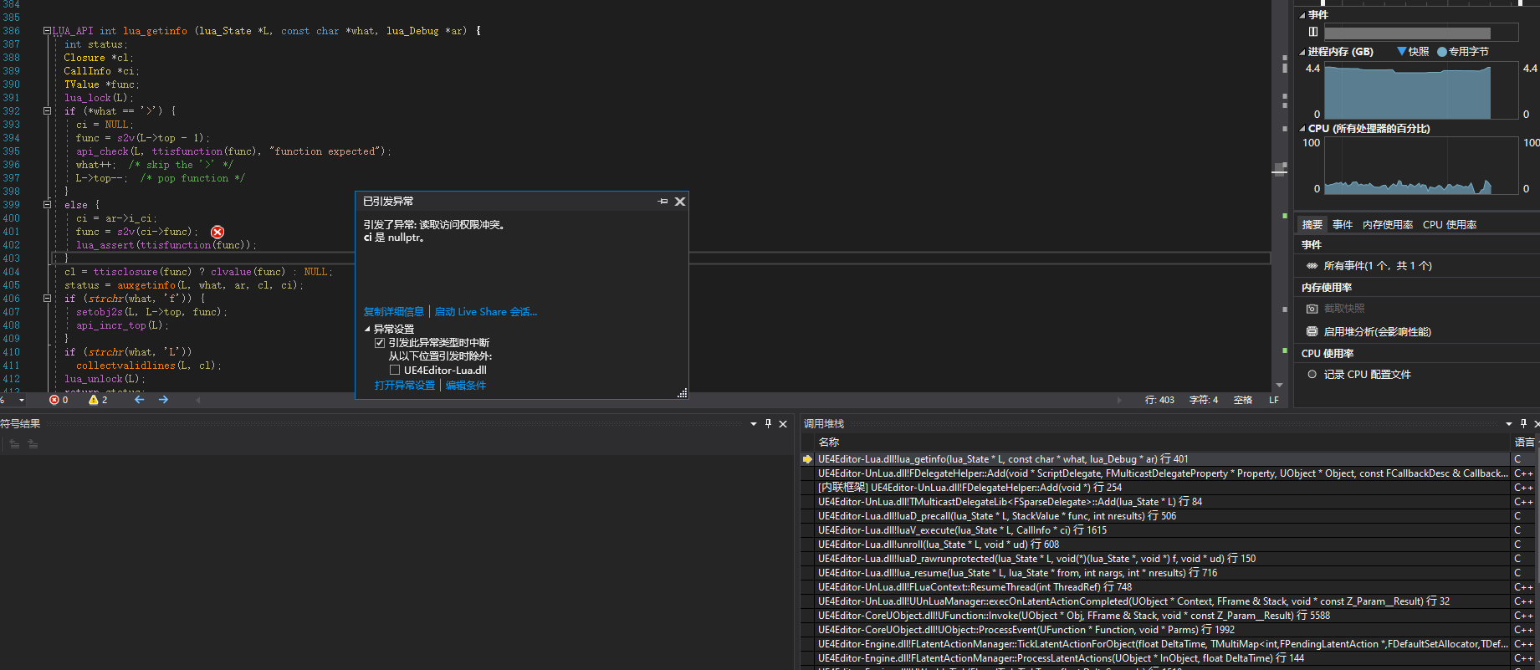This screenshot has width=1540, height=670.
Task: Click the expand-all icon in symbol results toolbar
Action: coord(33,444)
